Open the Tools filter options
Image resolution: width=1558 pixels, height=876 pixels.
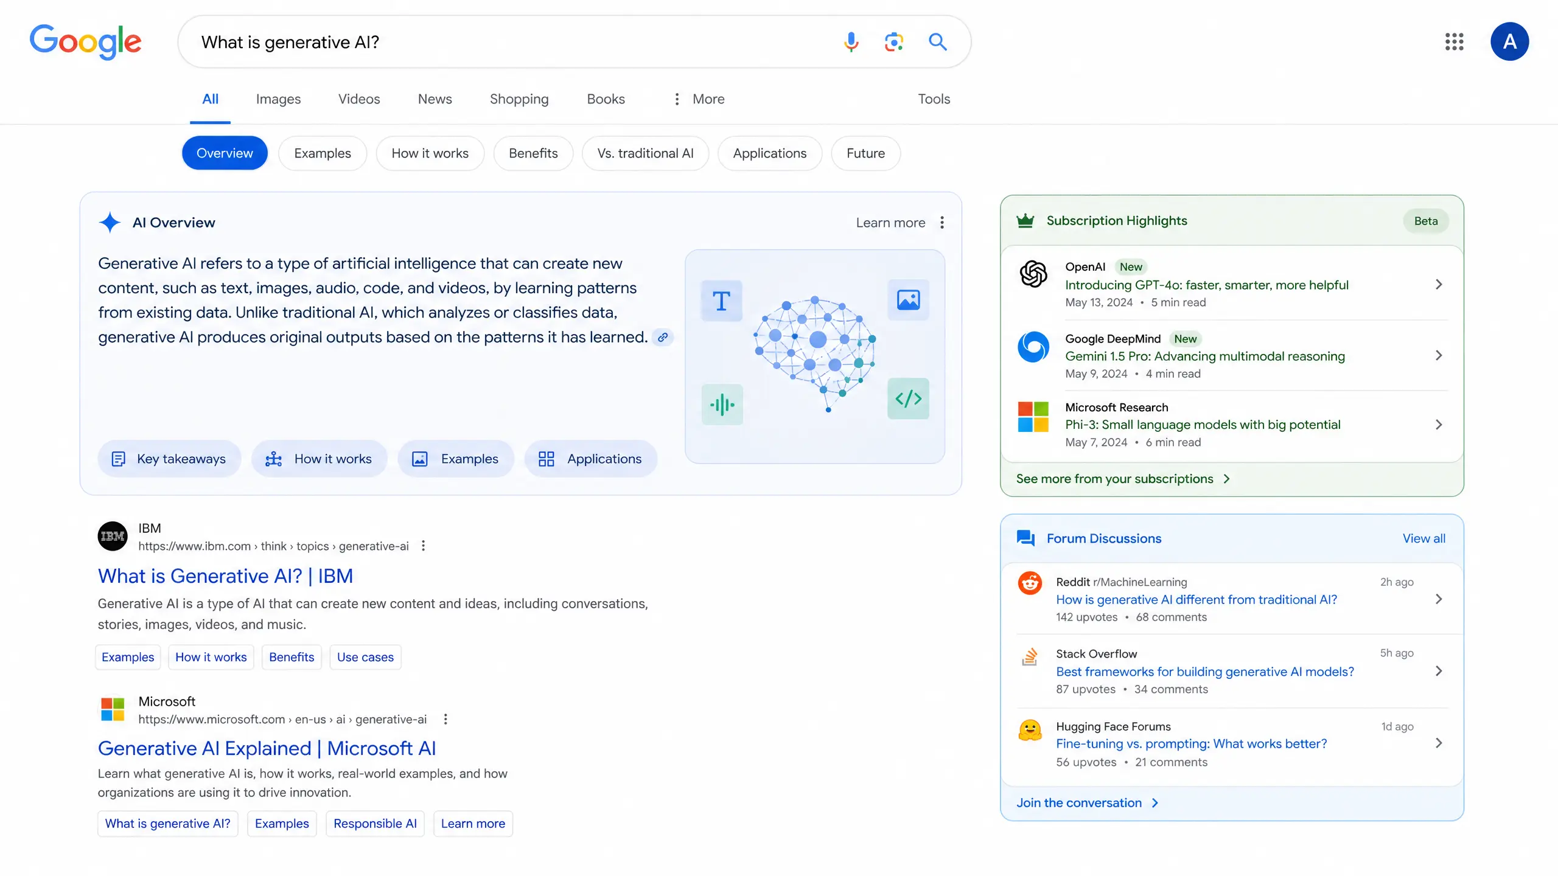(934, 99)
